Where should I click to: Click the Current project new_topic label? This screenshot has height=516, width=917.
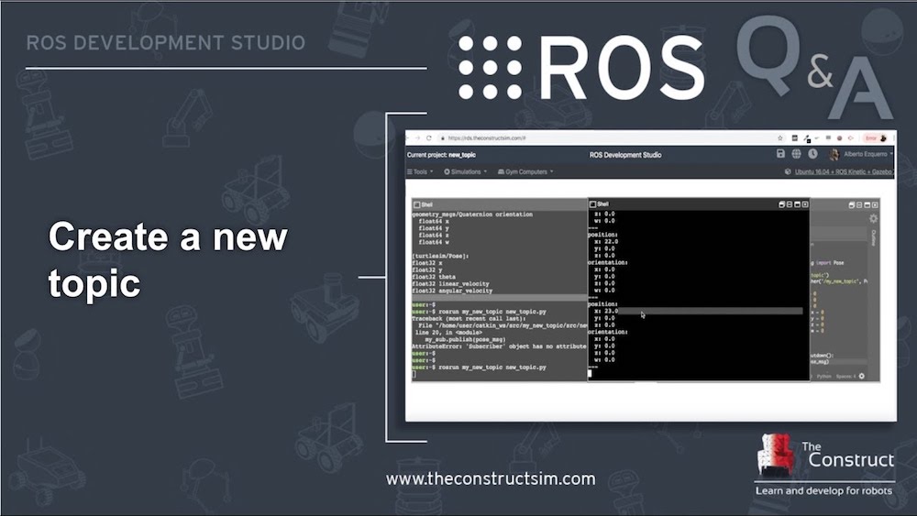pyautogui.click(x=441, y=155)
